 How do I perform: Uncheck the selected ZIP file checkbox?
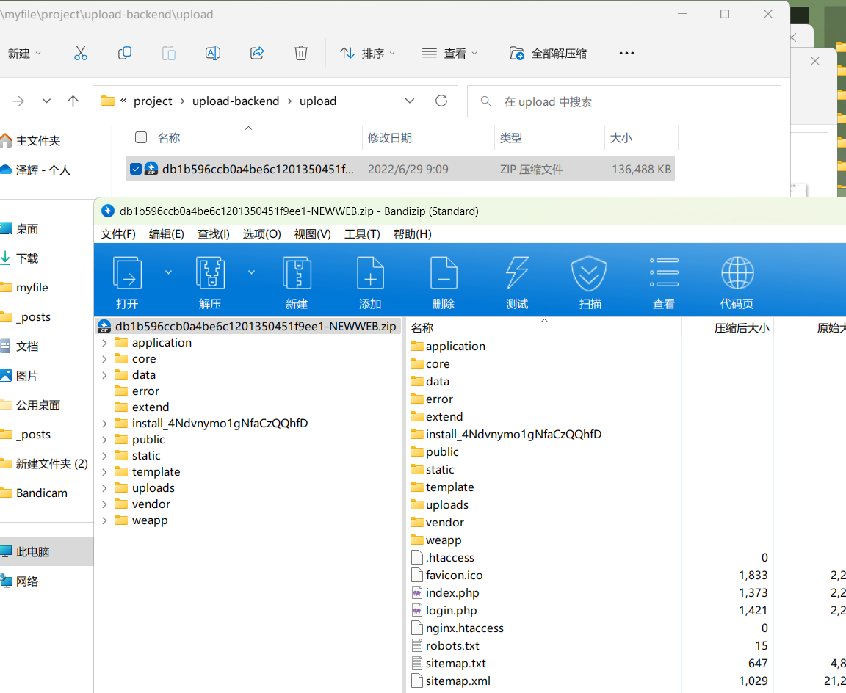[x=135, y=169]
